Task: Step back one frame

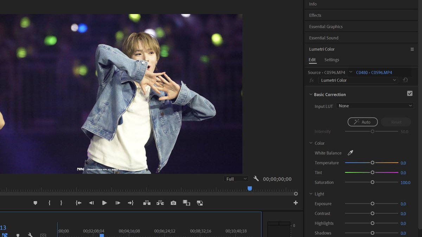Action: (x=91, y=203)
